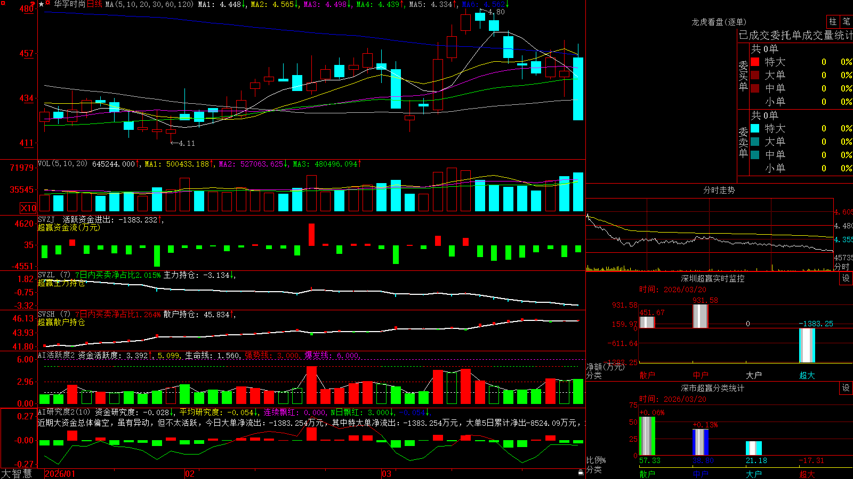Click the 超赢散户持仓 label
This screenshot has width=853, height=479.
click(61, 323)
